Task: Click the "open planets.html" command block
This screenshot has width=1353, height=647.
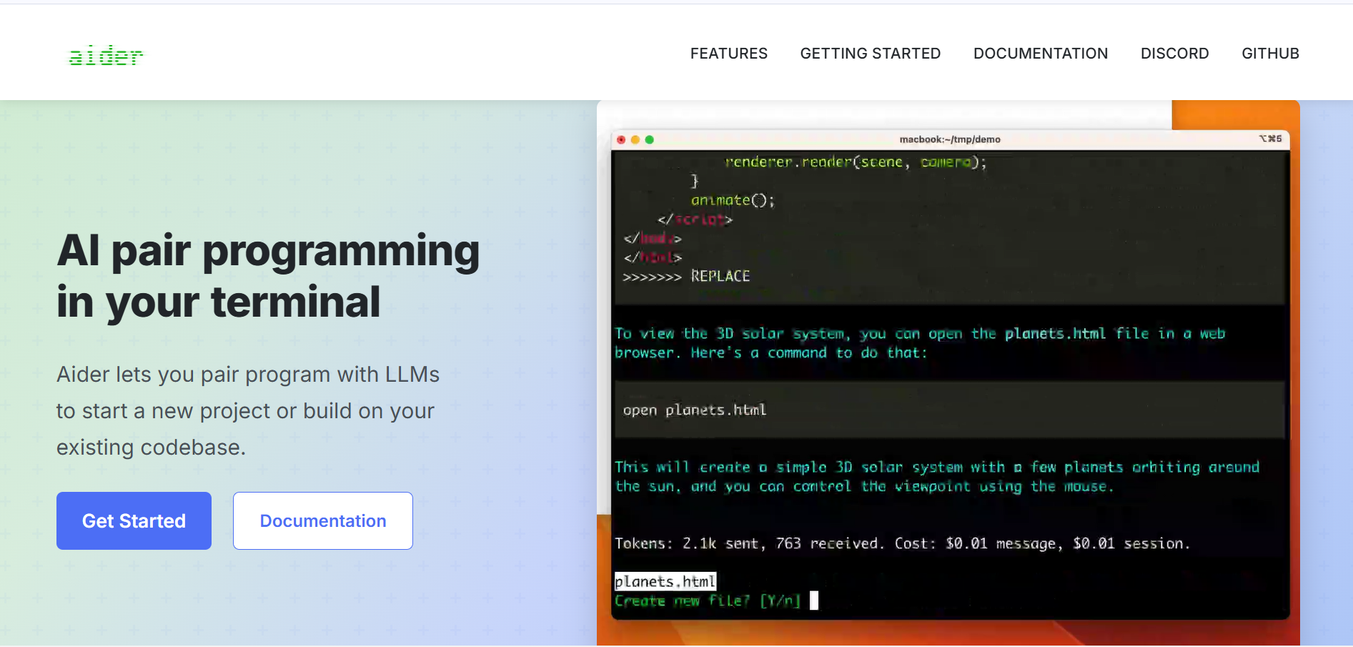Action: [950, 410]
